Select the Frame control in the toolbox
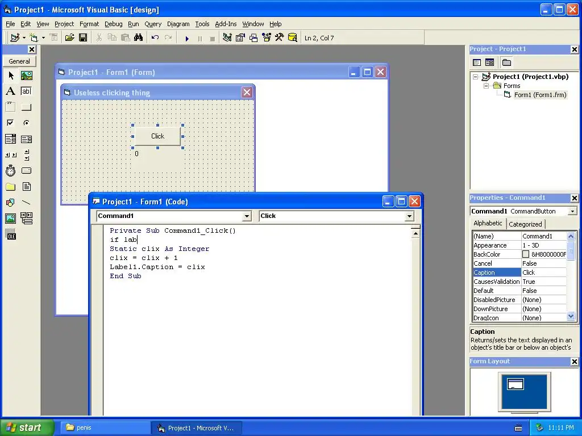 pyautogui.click(x=11, y=107)
